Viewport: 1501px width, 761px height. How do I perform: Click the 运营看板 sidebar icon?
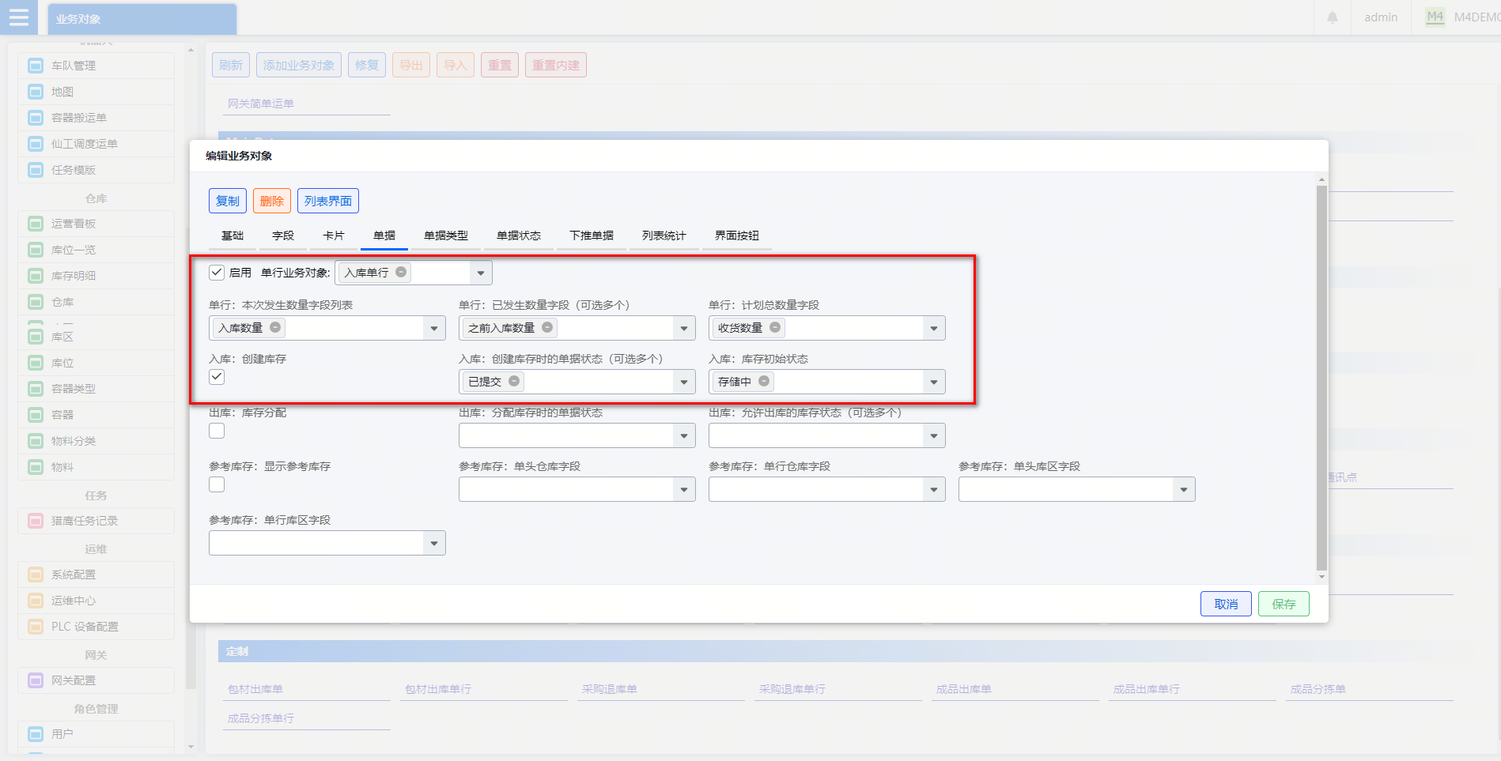pos(36,224)
